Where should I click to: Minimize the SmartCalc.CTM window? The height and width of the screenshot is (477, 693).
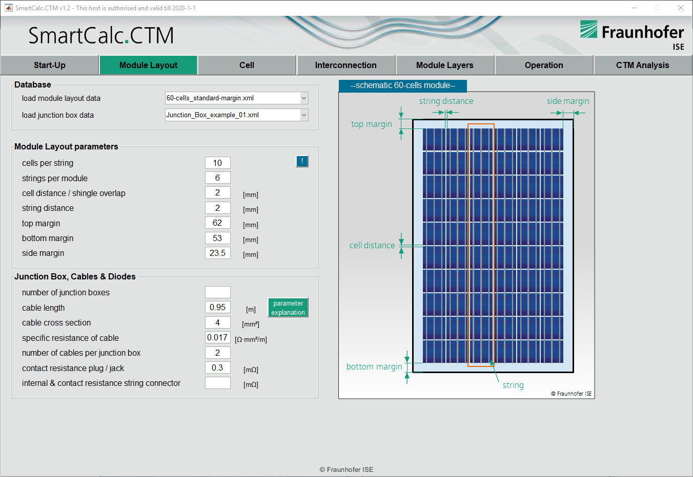[634, 8]
